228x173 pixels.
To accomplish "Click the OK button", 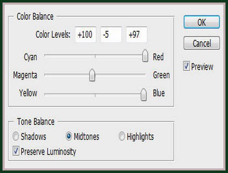I will 201,22.
